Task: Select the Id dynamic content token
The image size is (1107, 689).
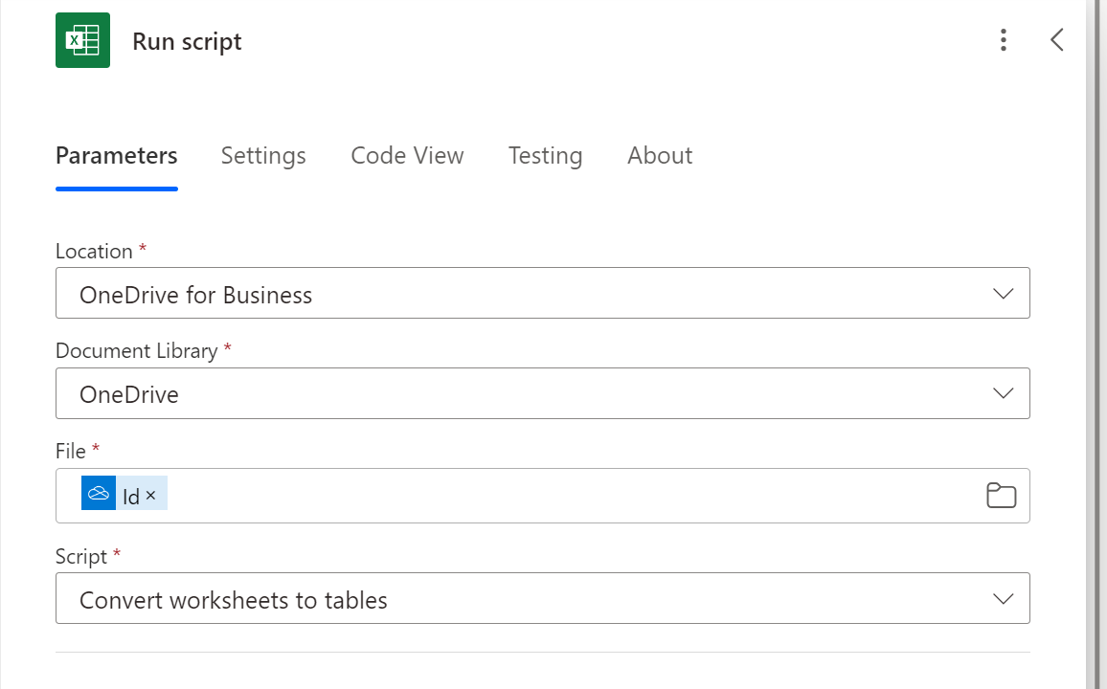Action: [x=130, y=496]
